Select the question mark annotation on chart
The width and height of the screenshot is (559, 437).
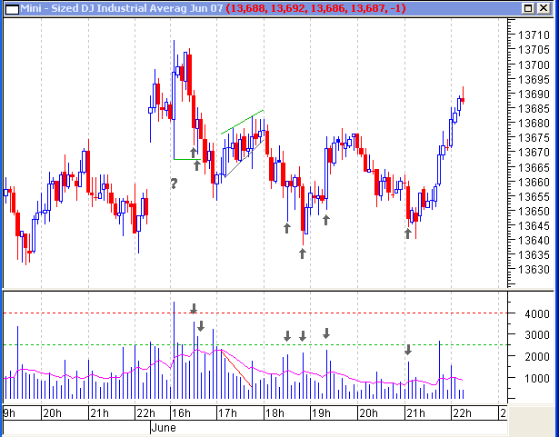(174, 184)
